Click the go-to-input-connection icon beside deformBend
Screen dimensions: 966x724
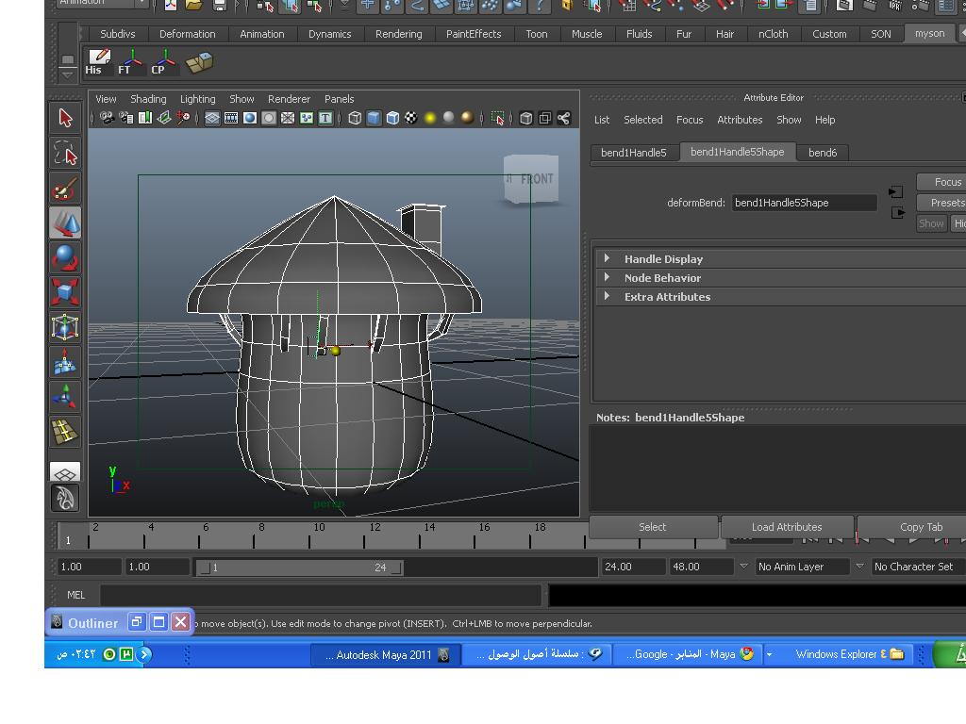click(x=896, y=192)
